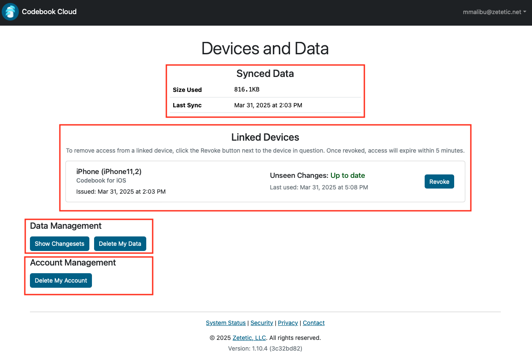Click the Codebook for iOS text
532x357 pixels.
[101, 180]
